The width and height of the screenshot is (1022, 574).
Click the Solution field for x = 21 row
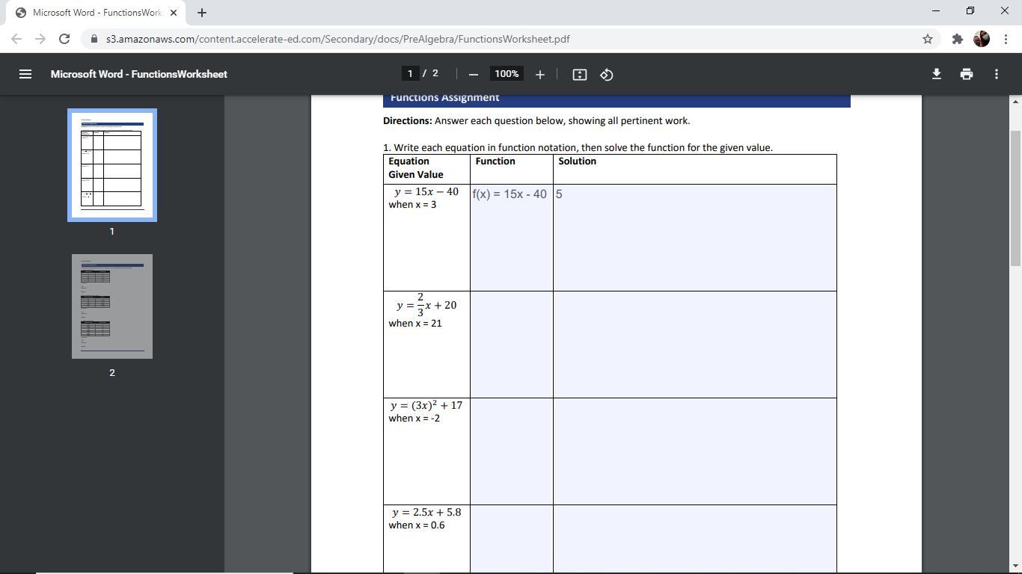(x=695, y=345)
